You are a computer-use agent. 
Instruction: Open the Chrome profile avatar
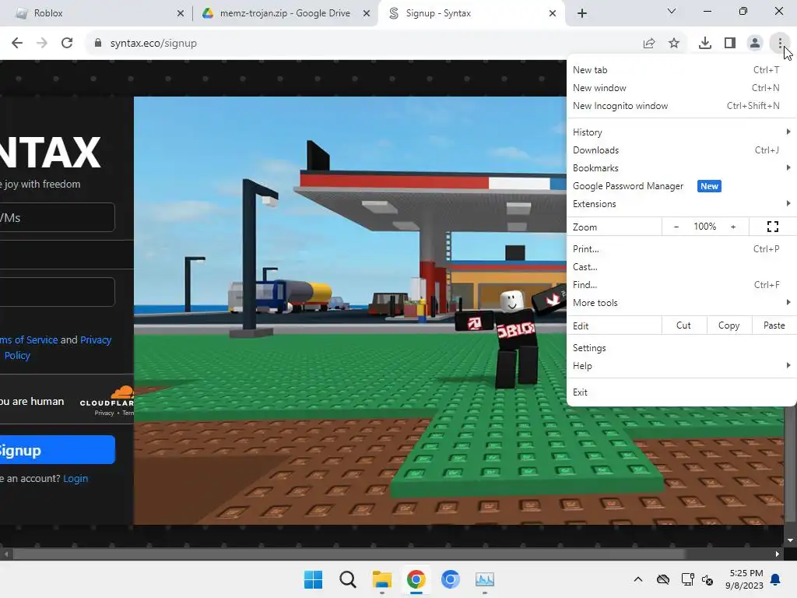755,44
